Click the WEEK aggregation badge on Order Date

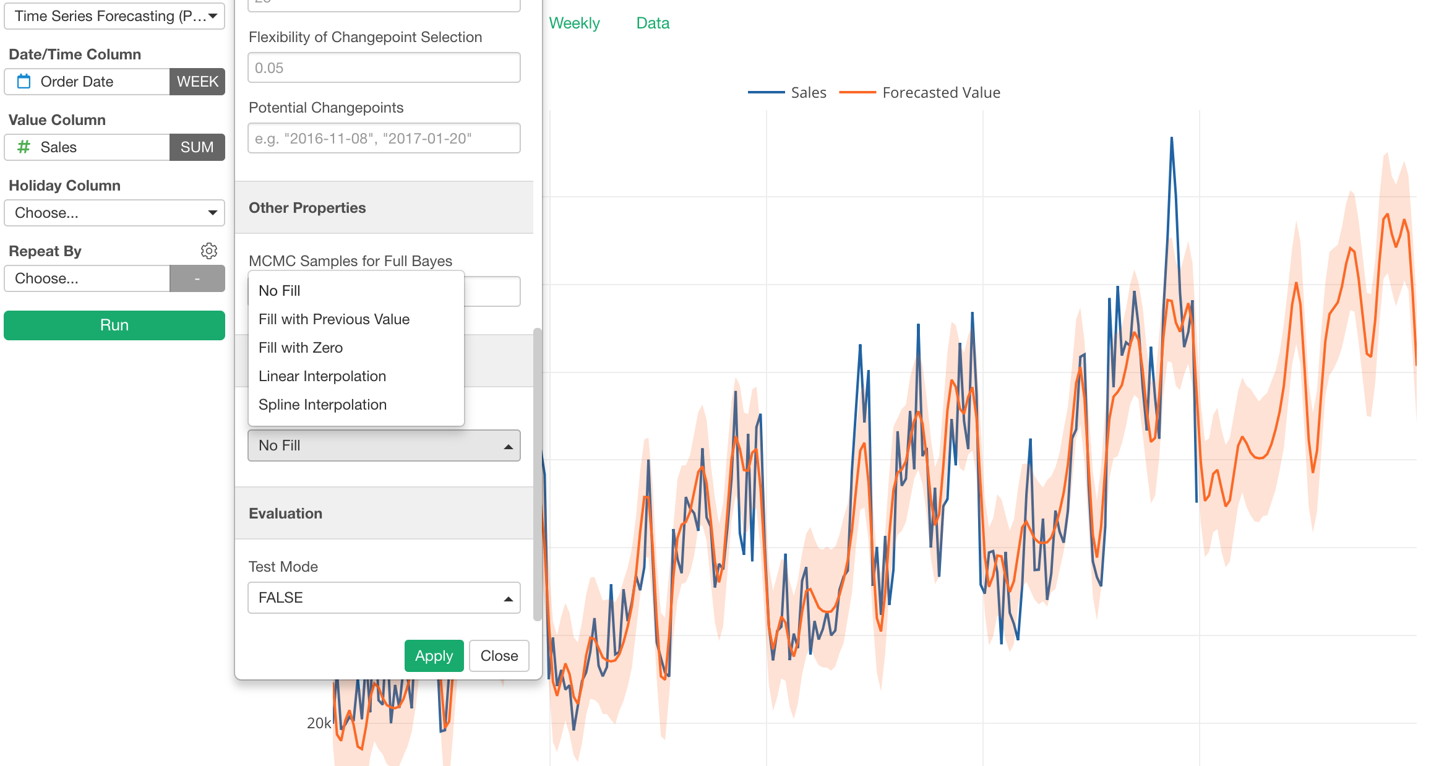[197, 81]
